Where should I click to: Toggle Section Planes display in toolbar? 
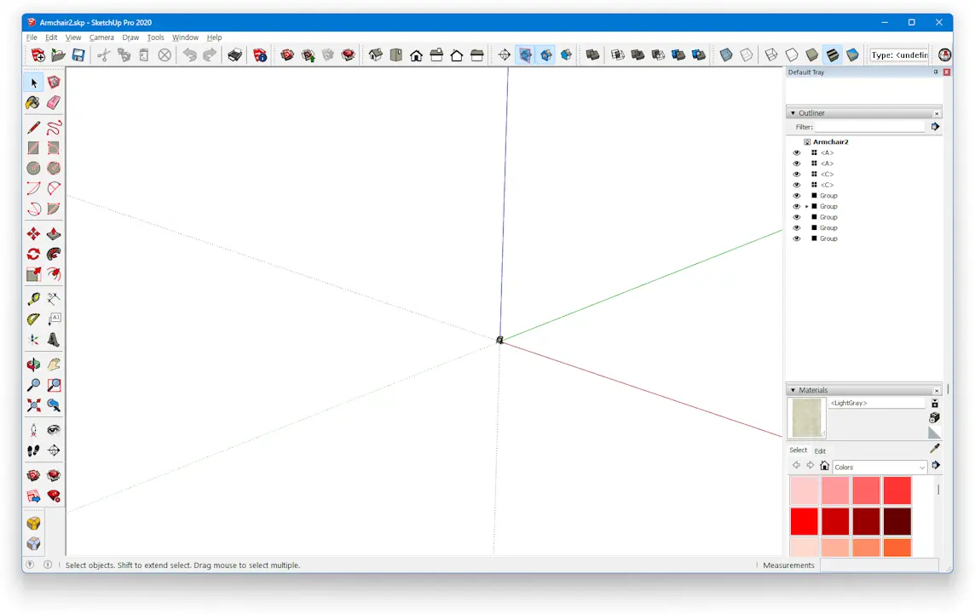point(526,55)
